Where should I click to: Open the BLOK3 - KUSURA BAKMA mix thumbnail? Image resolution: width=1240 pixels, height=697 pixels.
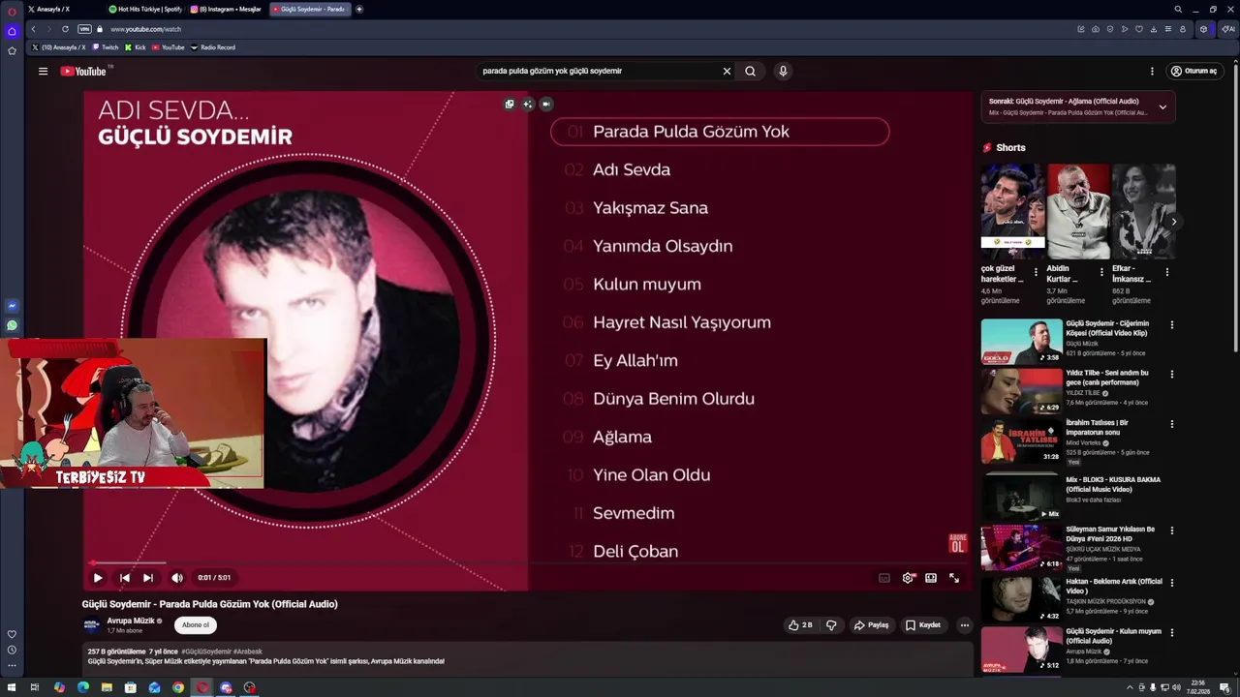pyautogui.click(x=1021, y=497)
